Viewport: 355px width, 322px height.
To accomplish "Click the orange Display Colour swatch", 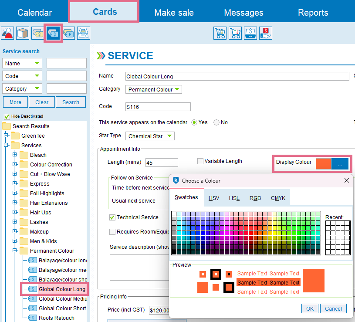I will (324, 164).
